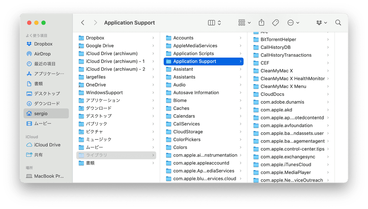The image size is (368, 209).
Task: Expand the Audio folder chevron
Action: pos(241,85)
